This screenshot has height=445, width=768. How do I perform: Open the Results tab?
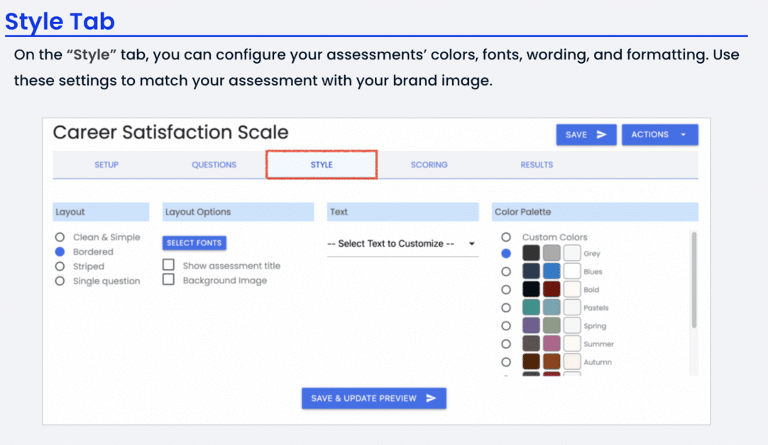pyautogui.click(x=537, y=164)
